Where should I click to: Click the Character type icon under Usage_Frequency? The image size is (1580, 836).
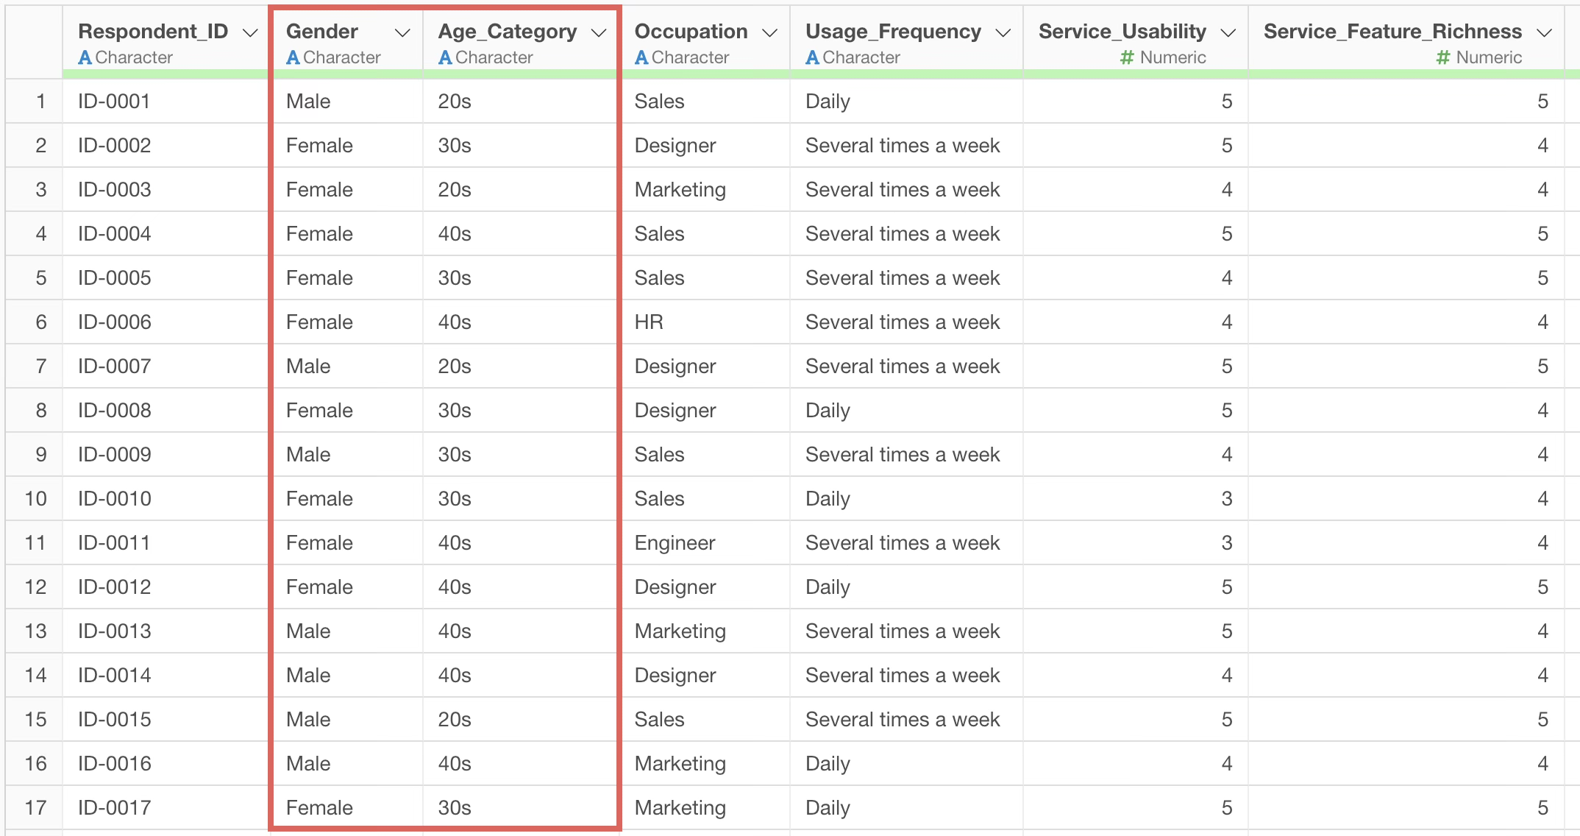pos(812,57)
